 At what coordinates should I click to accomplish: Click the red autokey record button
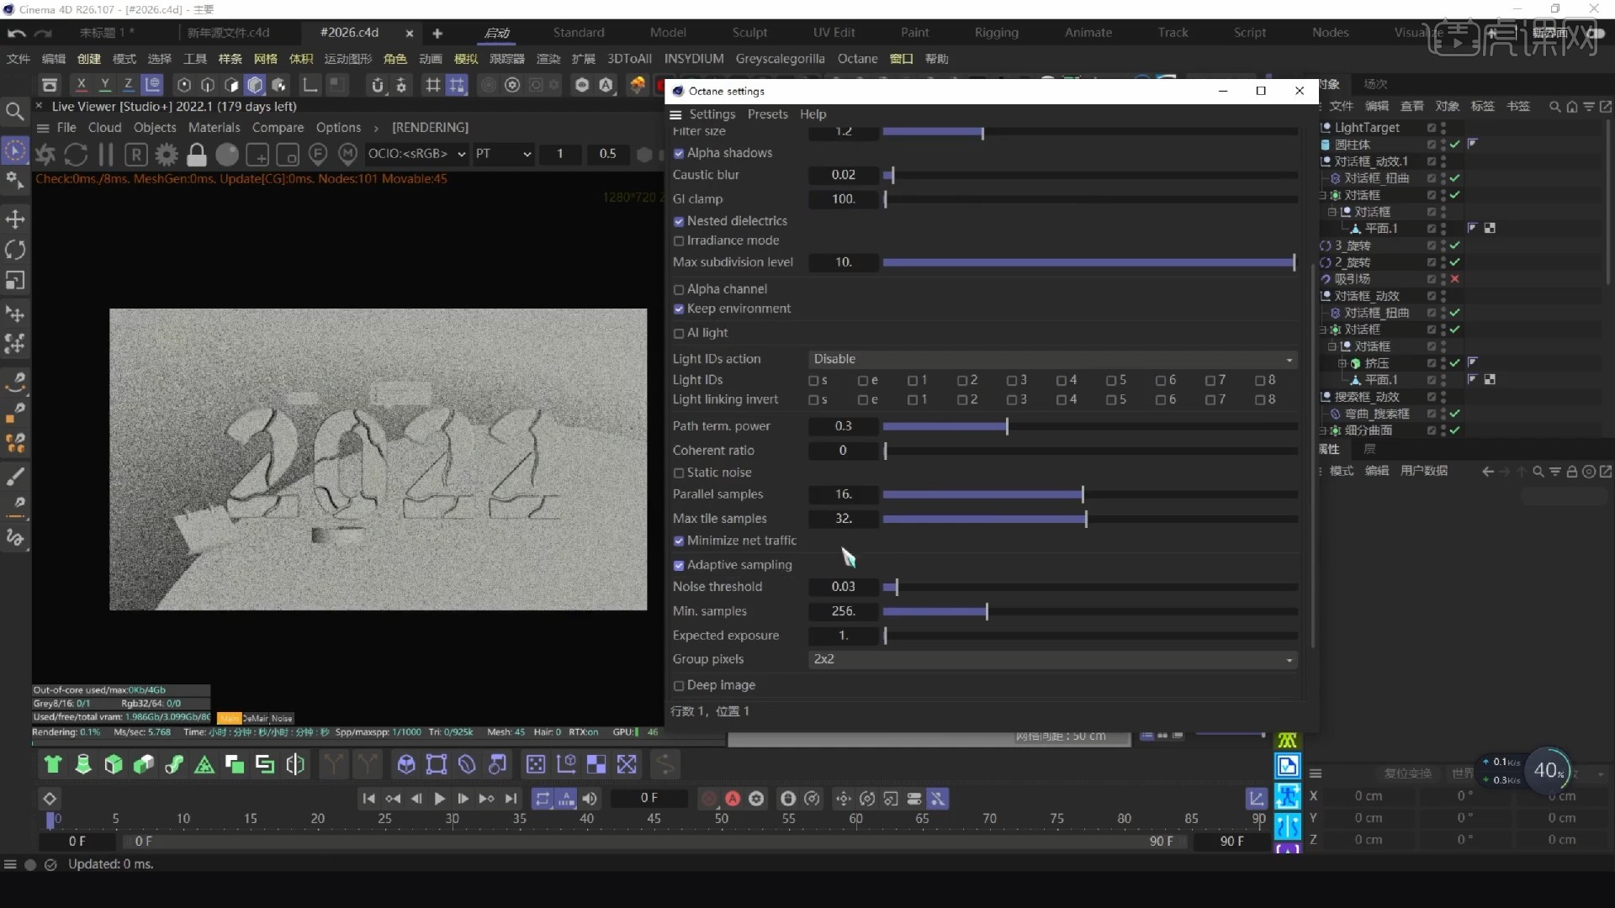pos(733,799)
